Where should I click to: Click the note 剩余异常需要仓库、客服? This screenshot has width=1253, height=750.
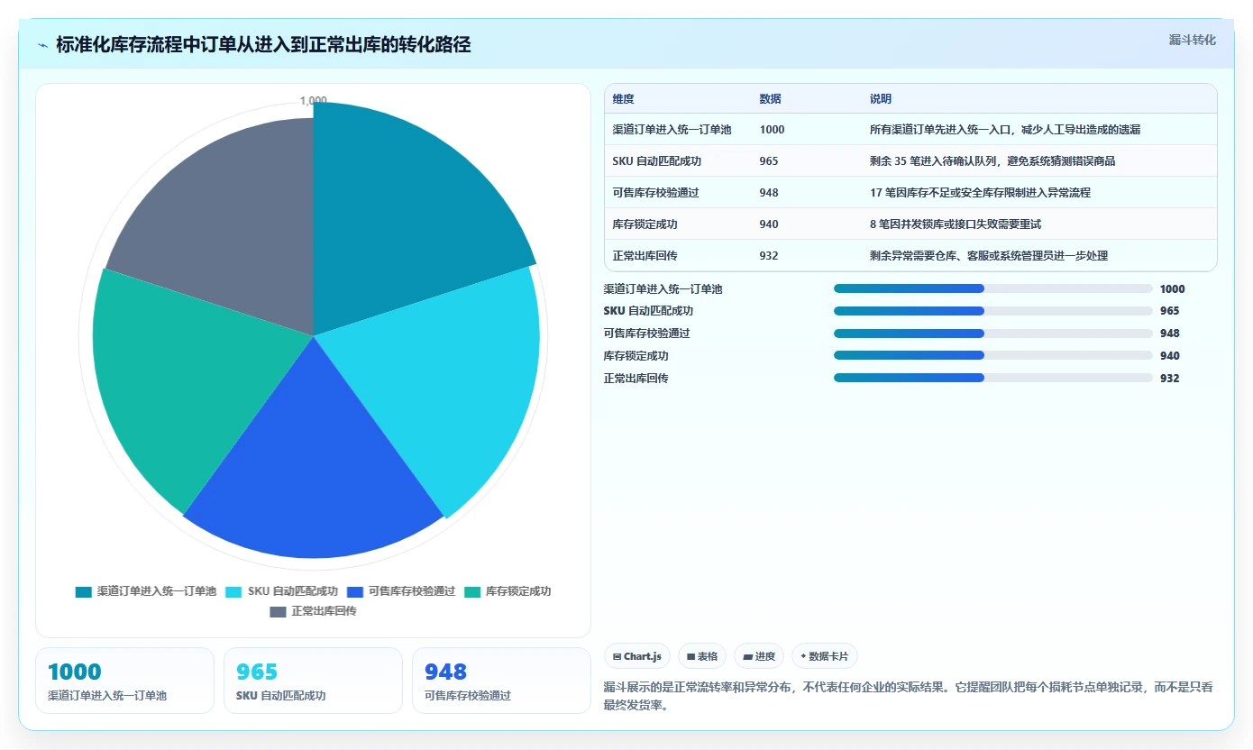click(x=988, y=256)
